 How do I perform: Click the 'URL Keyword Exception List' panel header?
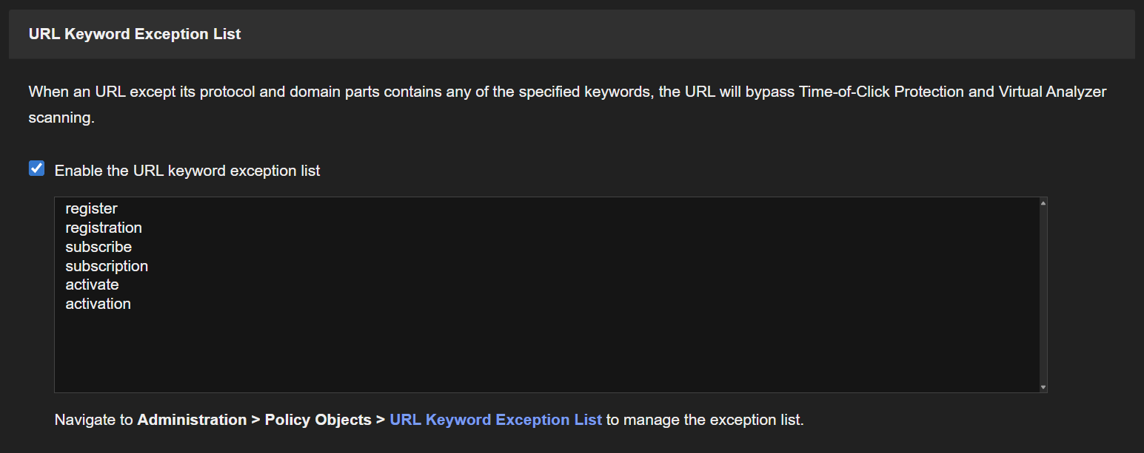tap(135, 34)
